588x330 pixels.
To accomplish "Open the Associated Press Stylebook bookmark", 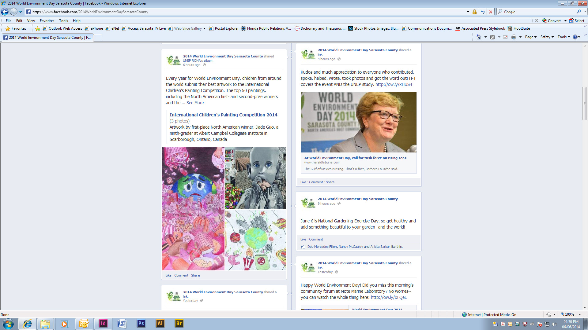I will click(x=480, y=28).
